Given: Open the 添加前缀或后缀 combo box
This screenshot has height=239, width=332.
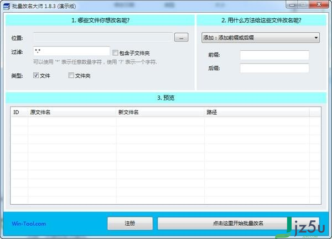Looking at the screenshot, I should tap(261, 38).
